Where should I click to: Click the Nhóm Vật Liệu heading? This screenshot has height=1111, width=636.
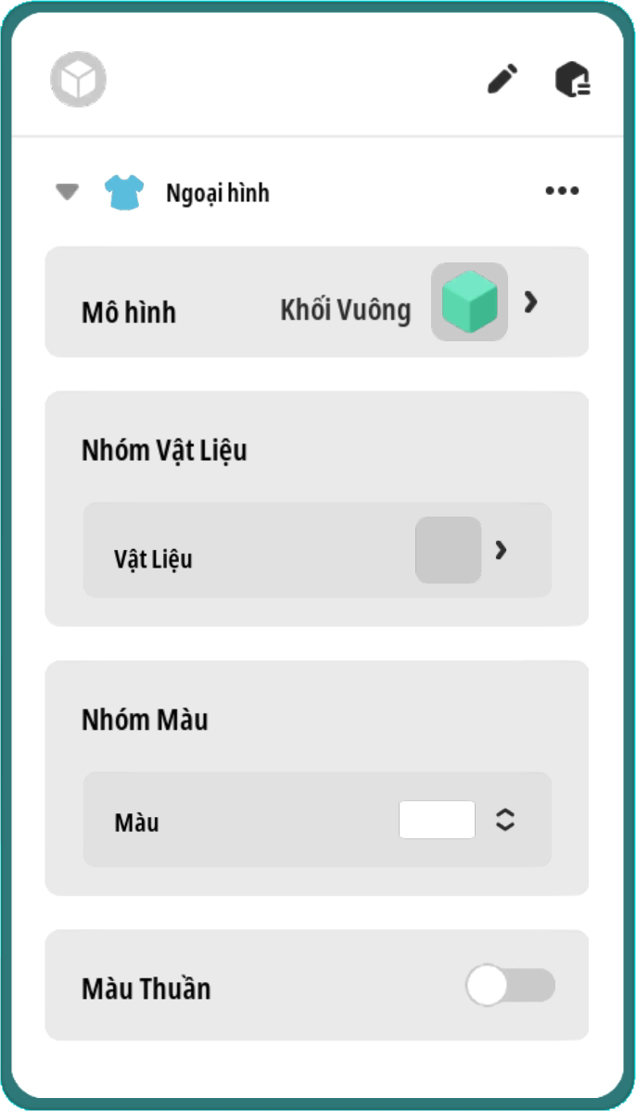(x=164, y=451)
